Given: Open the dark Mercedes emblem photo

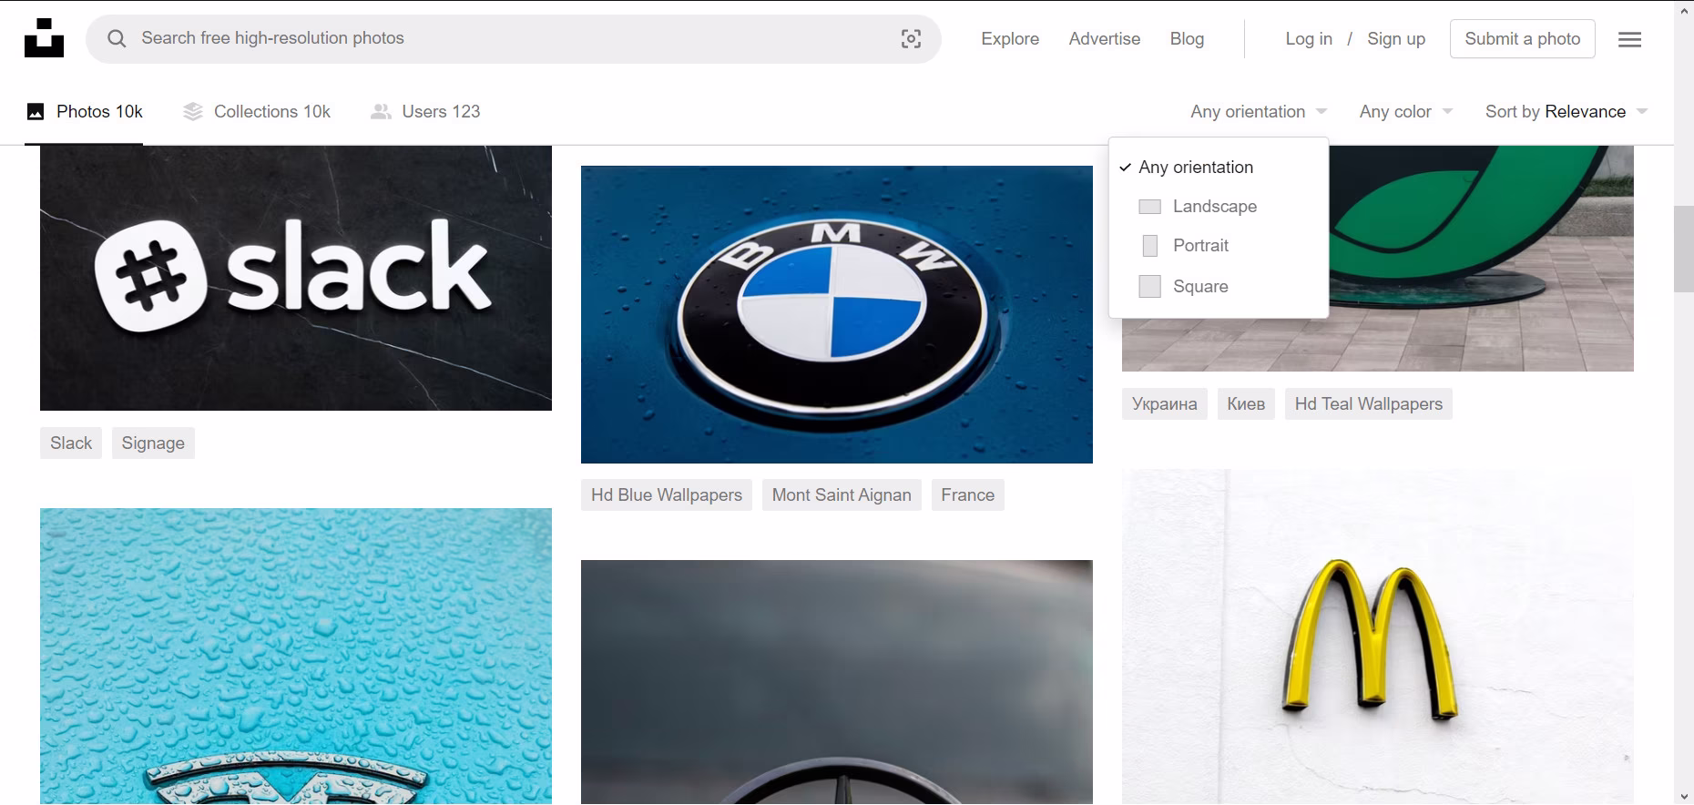Looking at the screenshot, I should tap(837, 682).
